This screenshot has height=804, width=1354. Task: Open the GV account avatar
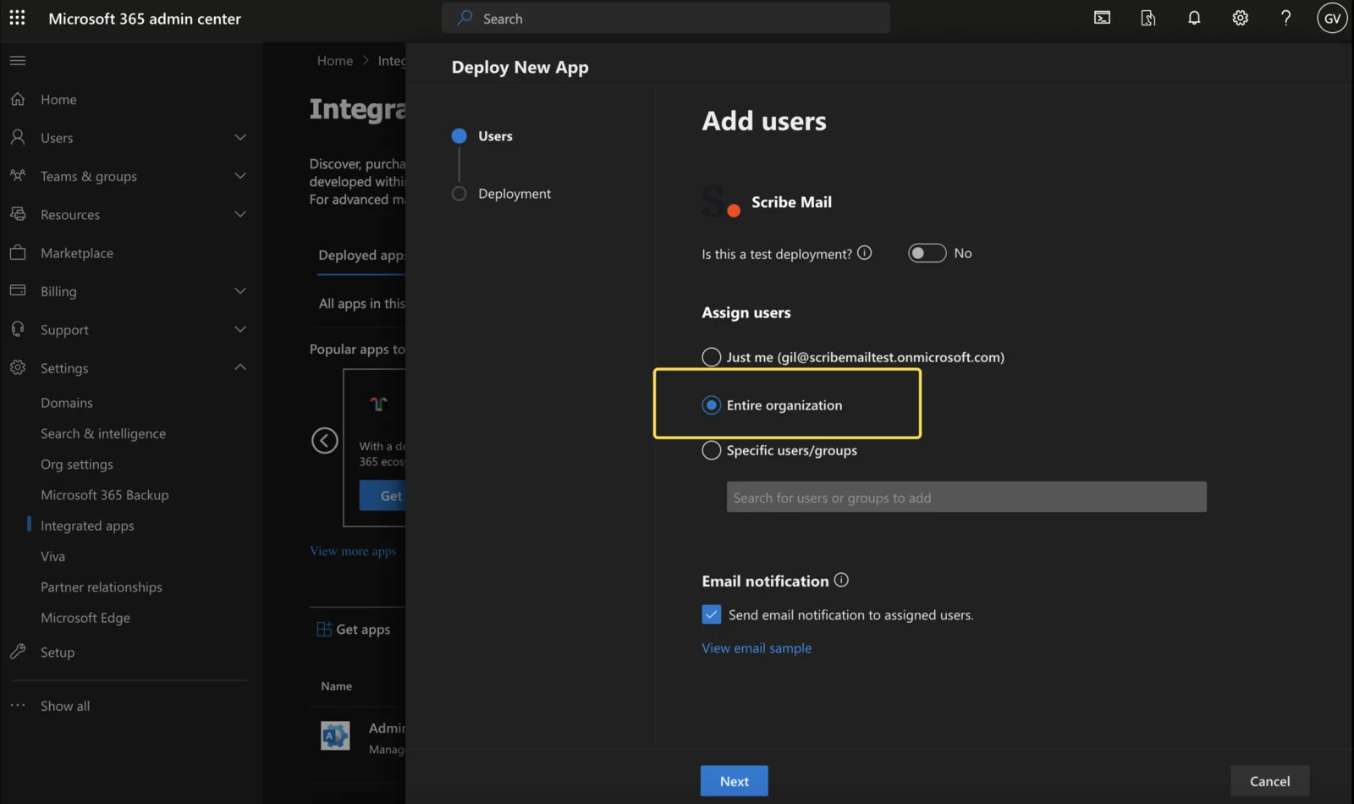(1332, 18)
